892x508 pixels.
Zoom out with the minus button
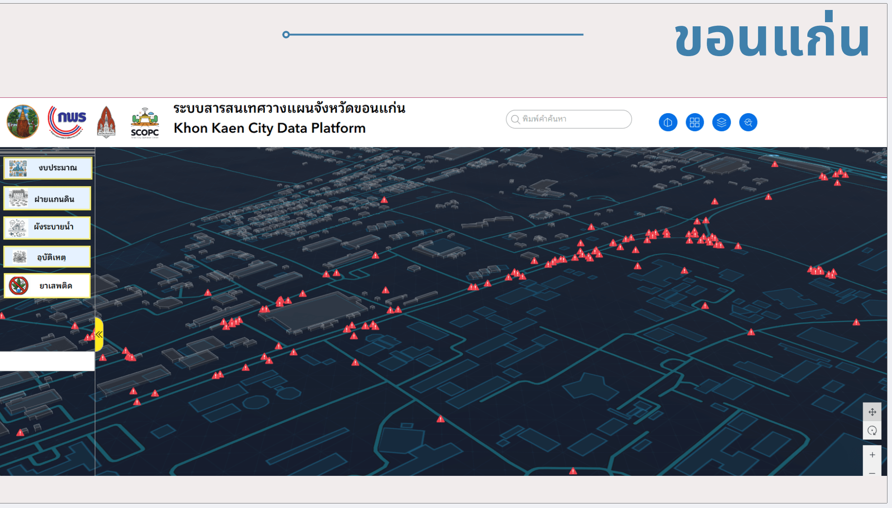tap(872, 473)
